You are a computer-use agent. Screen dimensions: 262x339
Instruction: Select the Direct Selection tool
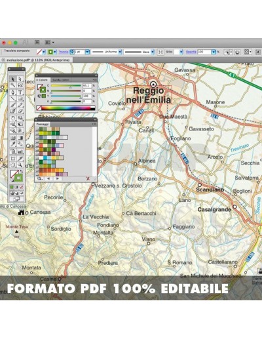[x=20, y=79]
